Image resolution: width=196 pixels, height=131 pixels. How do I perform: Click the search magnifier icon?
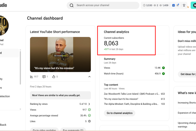pos(72,5)
